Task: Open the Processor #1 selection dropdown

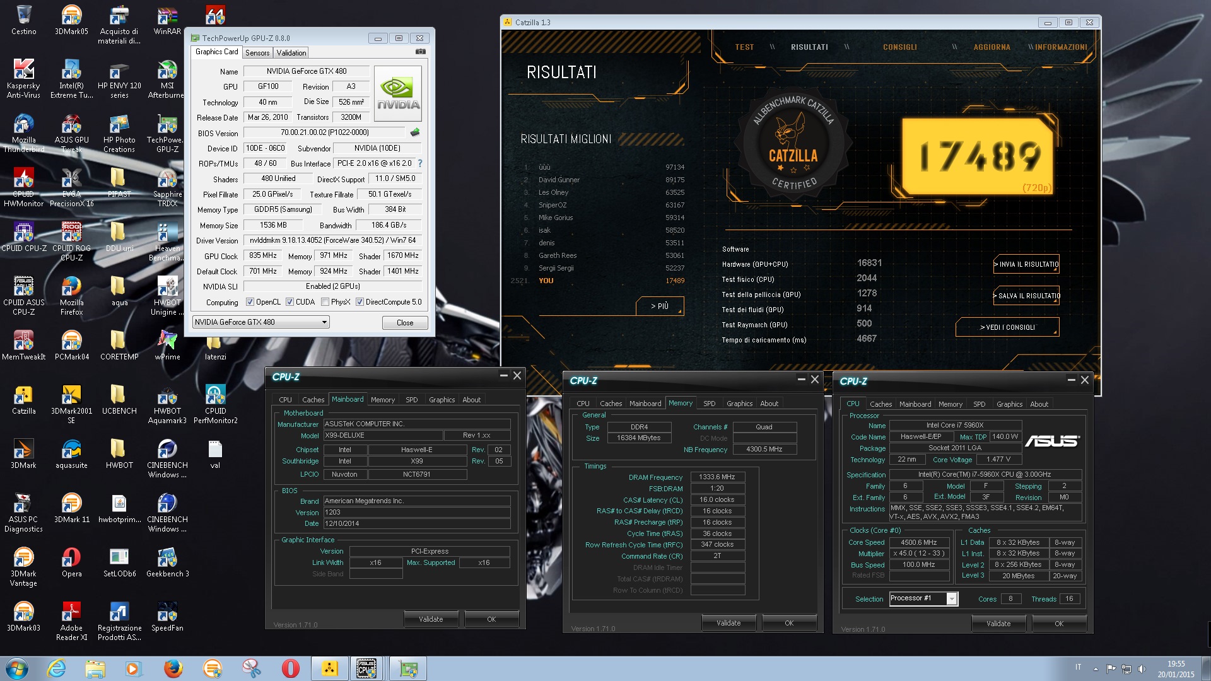Action: coord(923,598)
